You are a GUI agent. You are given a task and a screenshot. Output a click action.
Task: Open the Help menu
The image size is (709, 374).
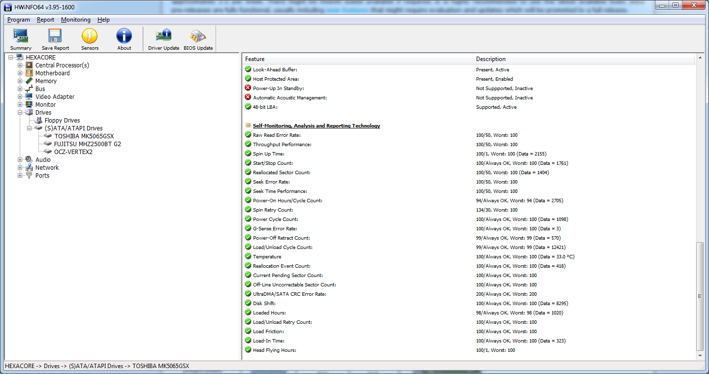click(x=103, y=20)
